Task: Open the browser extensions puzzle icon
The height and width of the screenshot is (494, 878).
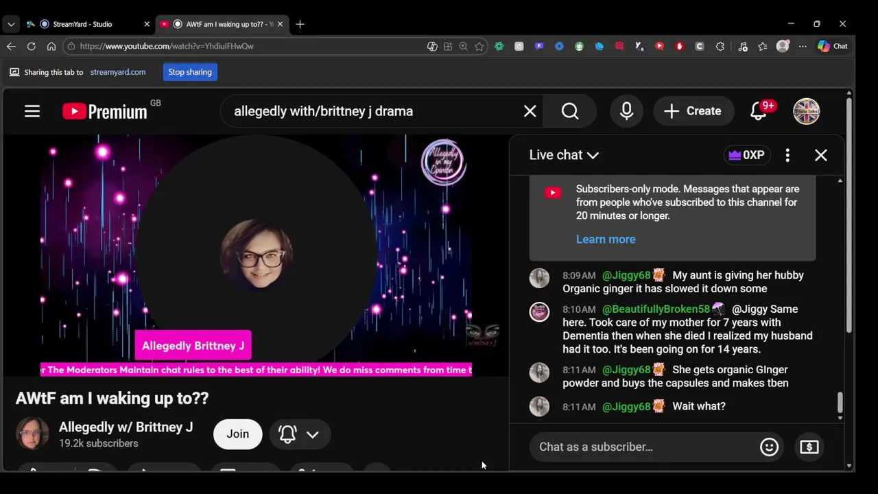Action: 720,46
